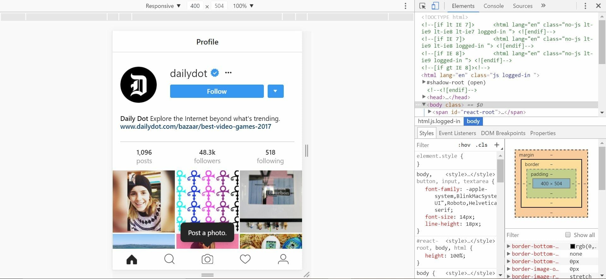Click the 400 × 504 box model content
606x279 pixels.
(x=551, y=183)
